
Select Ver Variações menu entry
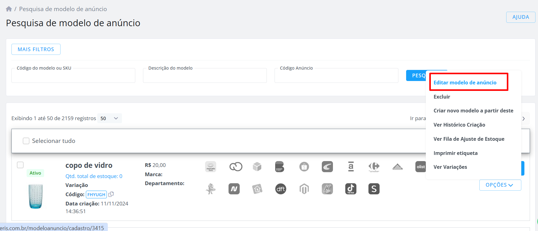pos(450,167)
